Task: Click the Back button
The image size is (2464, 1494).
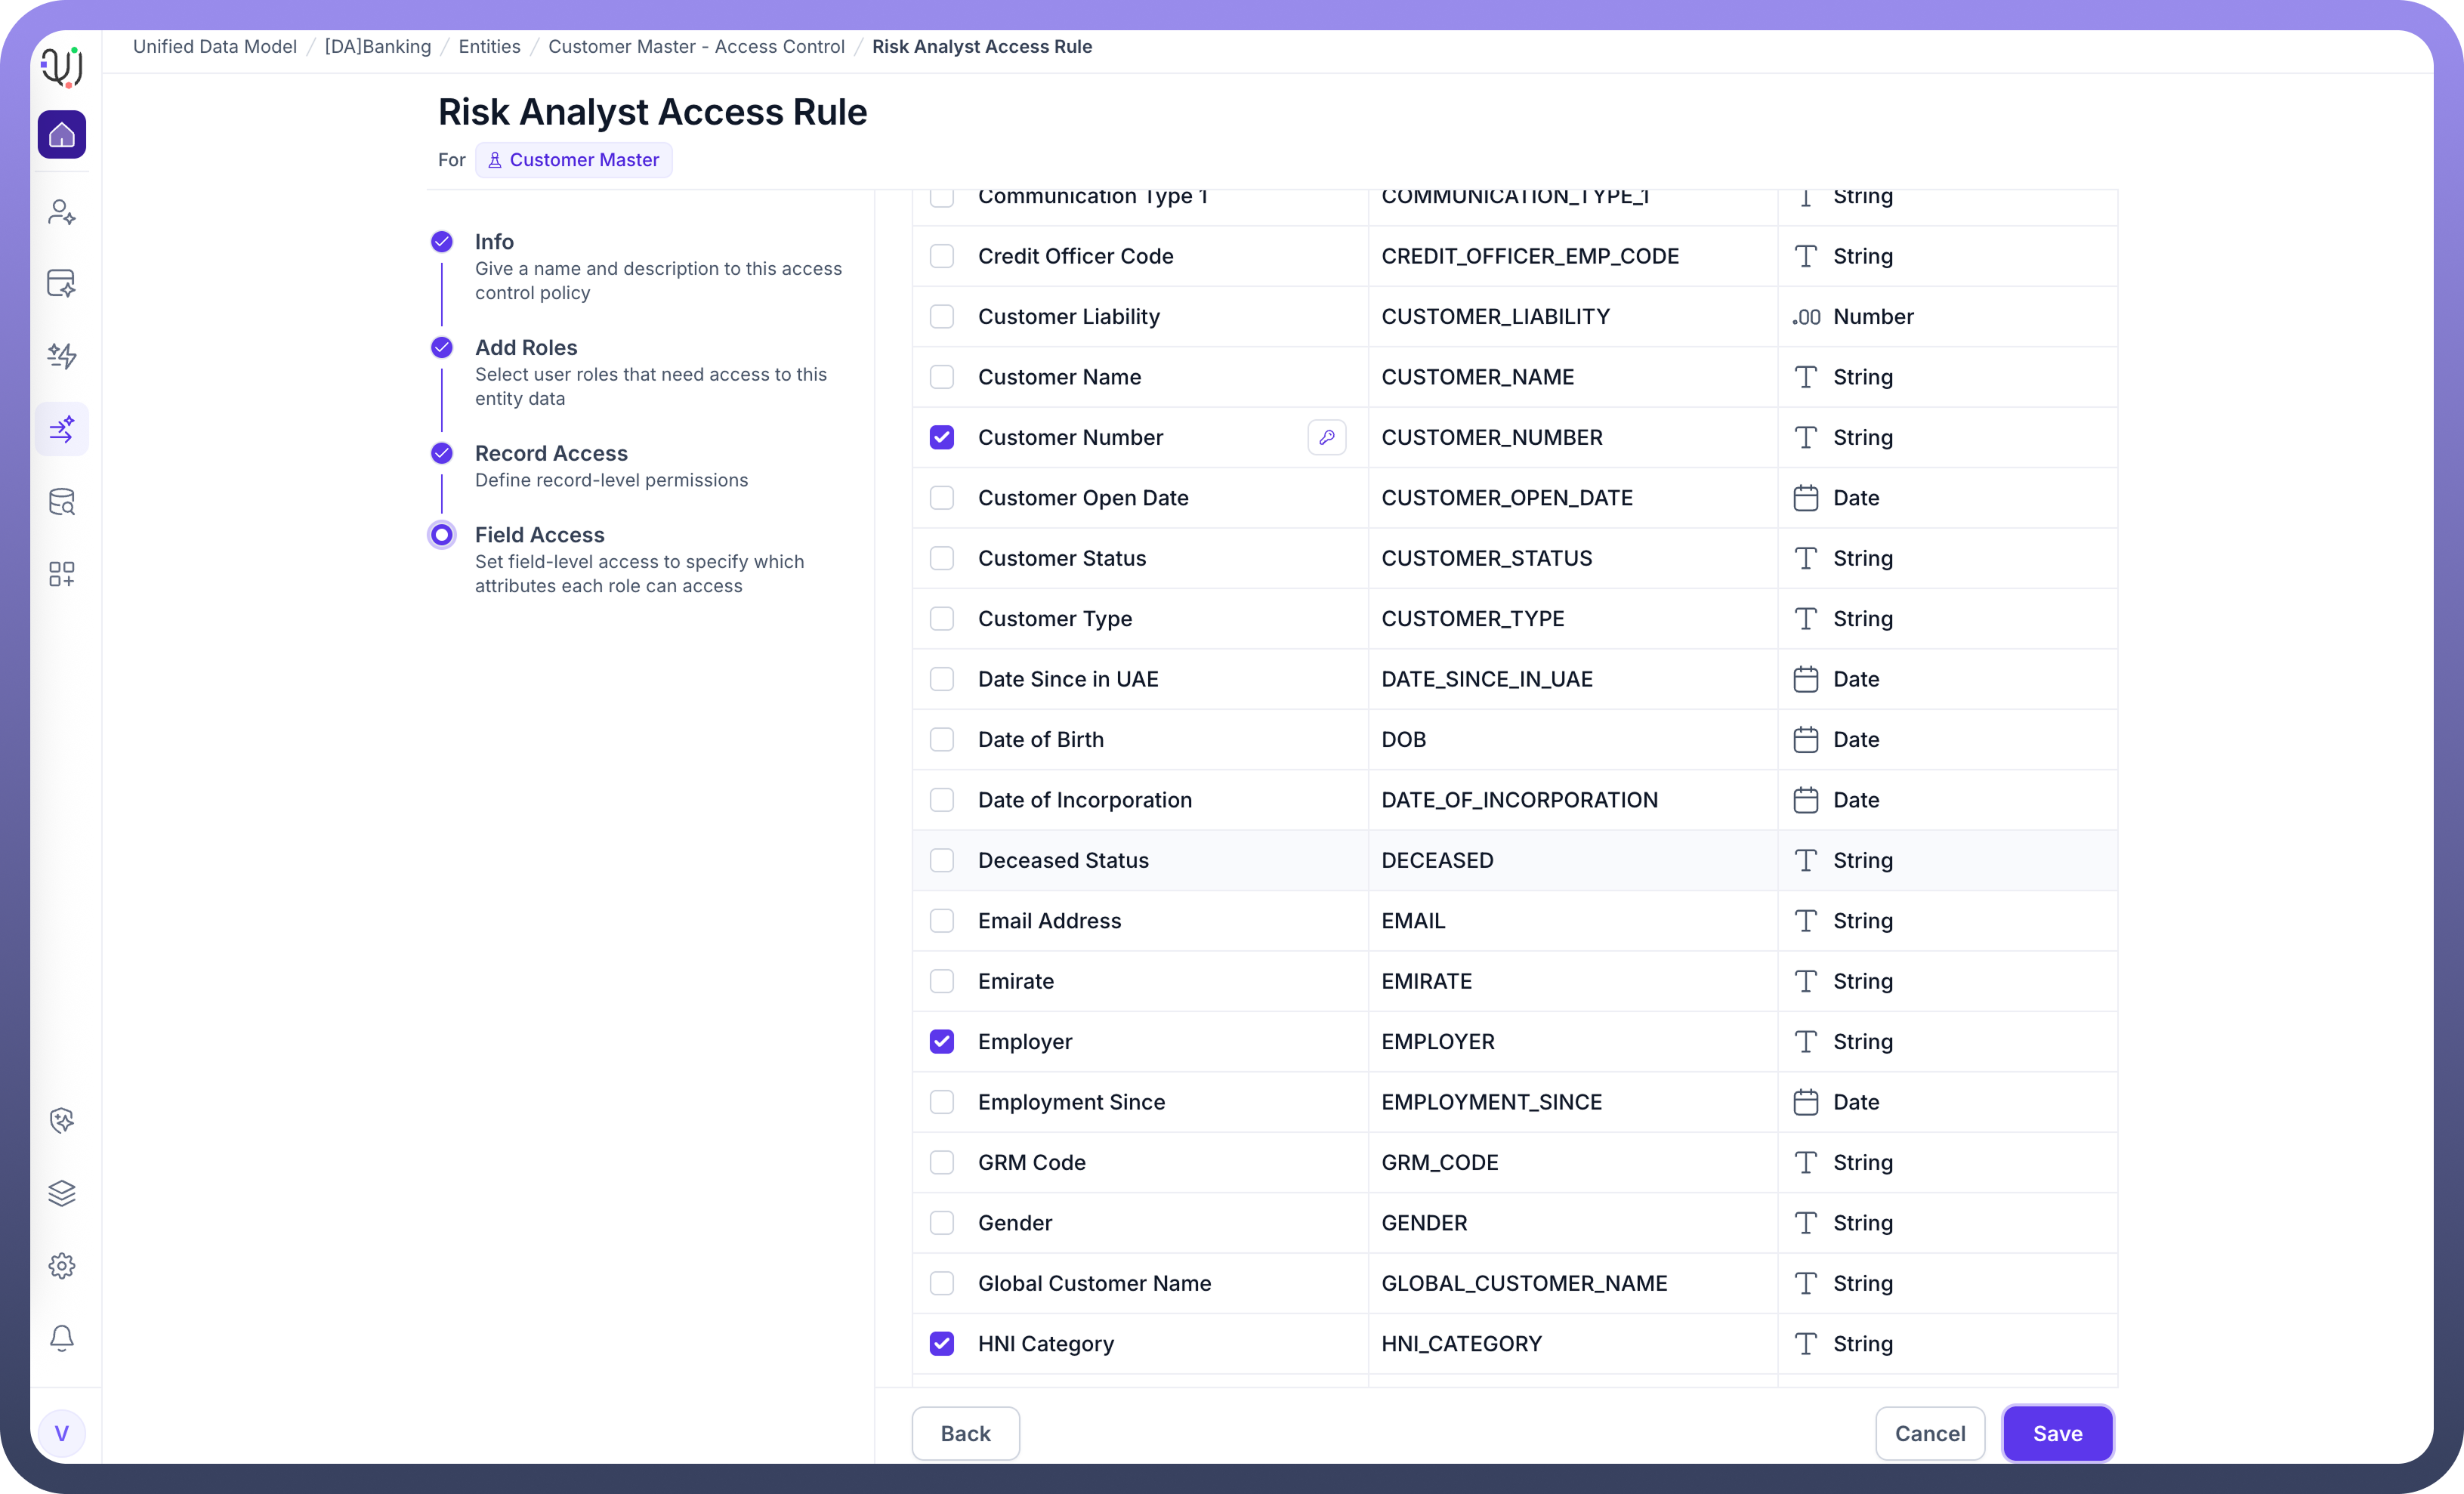Action: point(965,1433)
